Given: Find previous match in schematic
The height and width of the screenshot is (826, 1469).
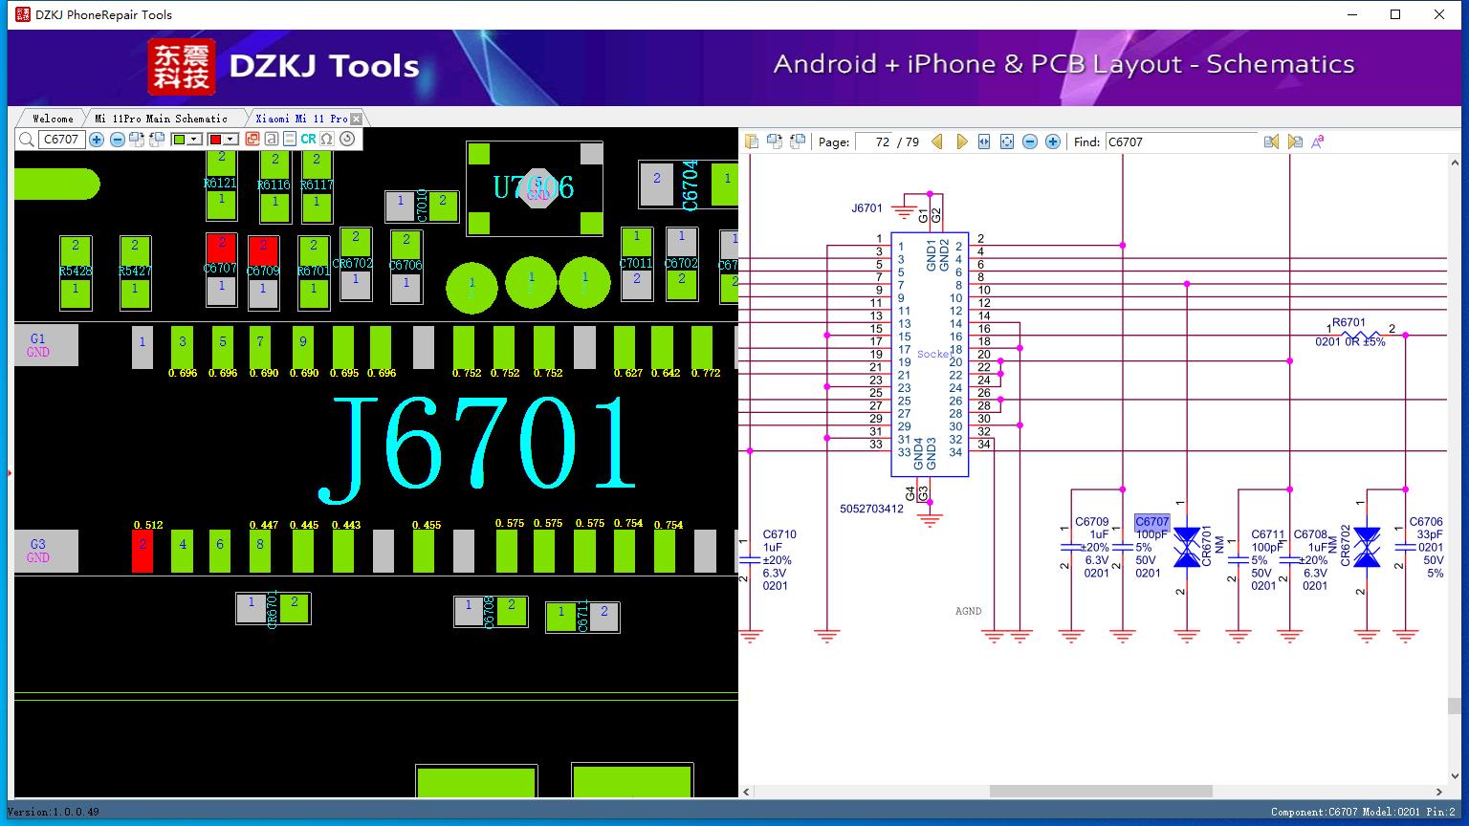Looking at the screenshot, I should click(x=1271, y=141).
